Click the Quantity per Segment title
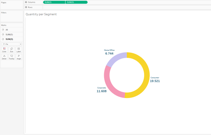 [41, 14]
